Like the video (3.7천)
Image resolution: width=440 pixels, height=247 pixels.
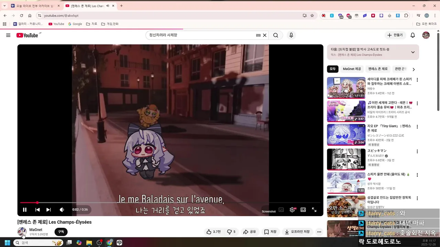coord(213,232)
